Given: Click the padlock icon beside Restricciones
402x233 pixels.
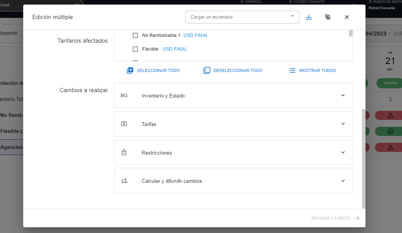Looking at the screenshot, I should 124,152.
